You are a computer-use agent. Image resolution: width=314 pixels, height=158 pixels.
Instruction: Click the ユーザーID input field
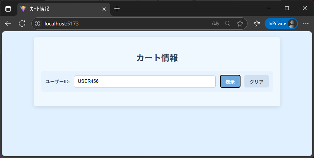[x=145, y=81]
